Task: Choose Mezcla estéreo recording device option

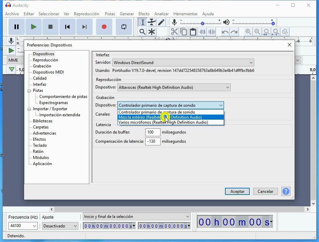Action: point(170,117)
